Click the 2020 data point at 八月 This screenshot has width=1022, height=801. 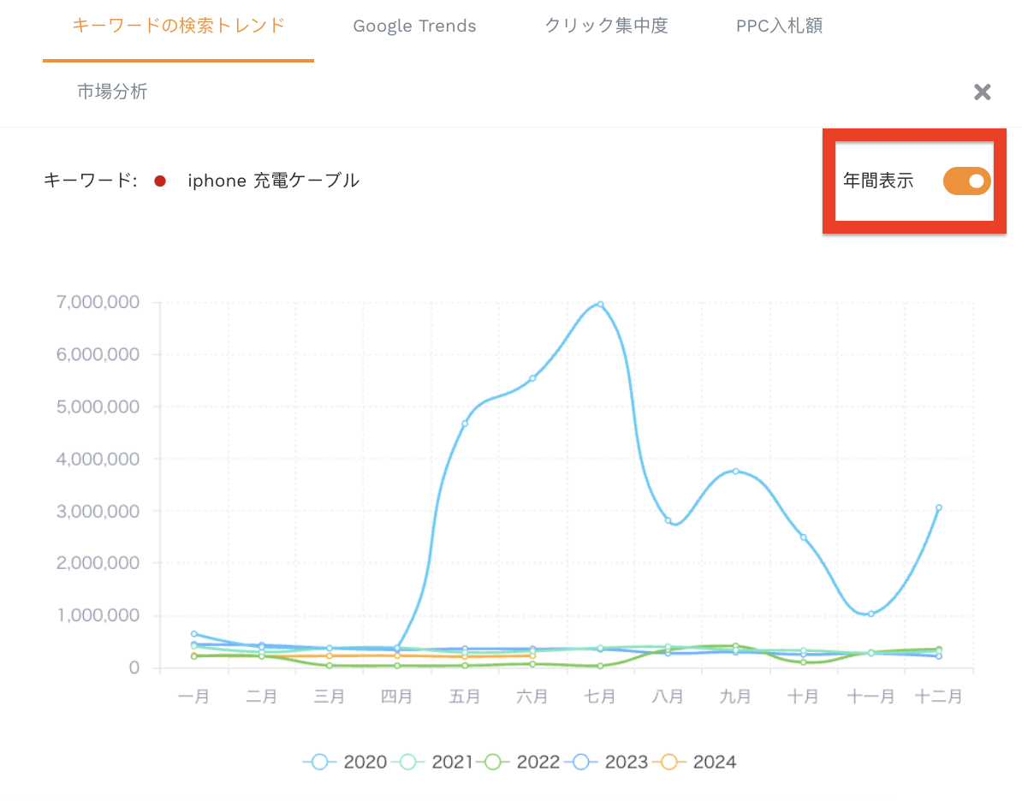pos(668,521)
